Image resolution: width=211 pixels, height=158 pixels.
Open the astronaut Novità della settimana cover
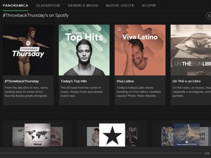pos(187,135)
